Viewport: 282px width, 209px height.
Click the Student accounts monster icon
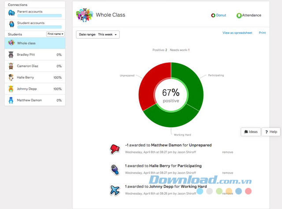(12, 24)
